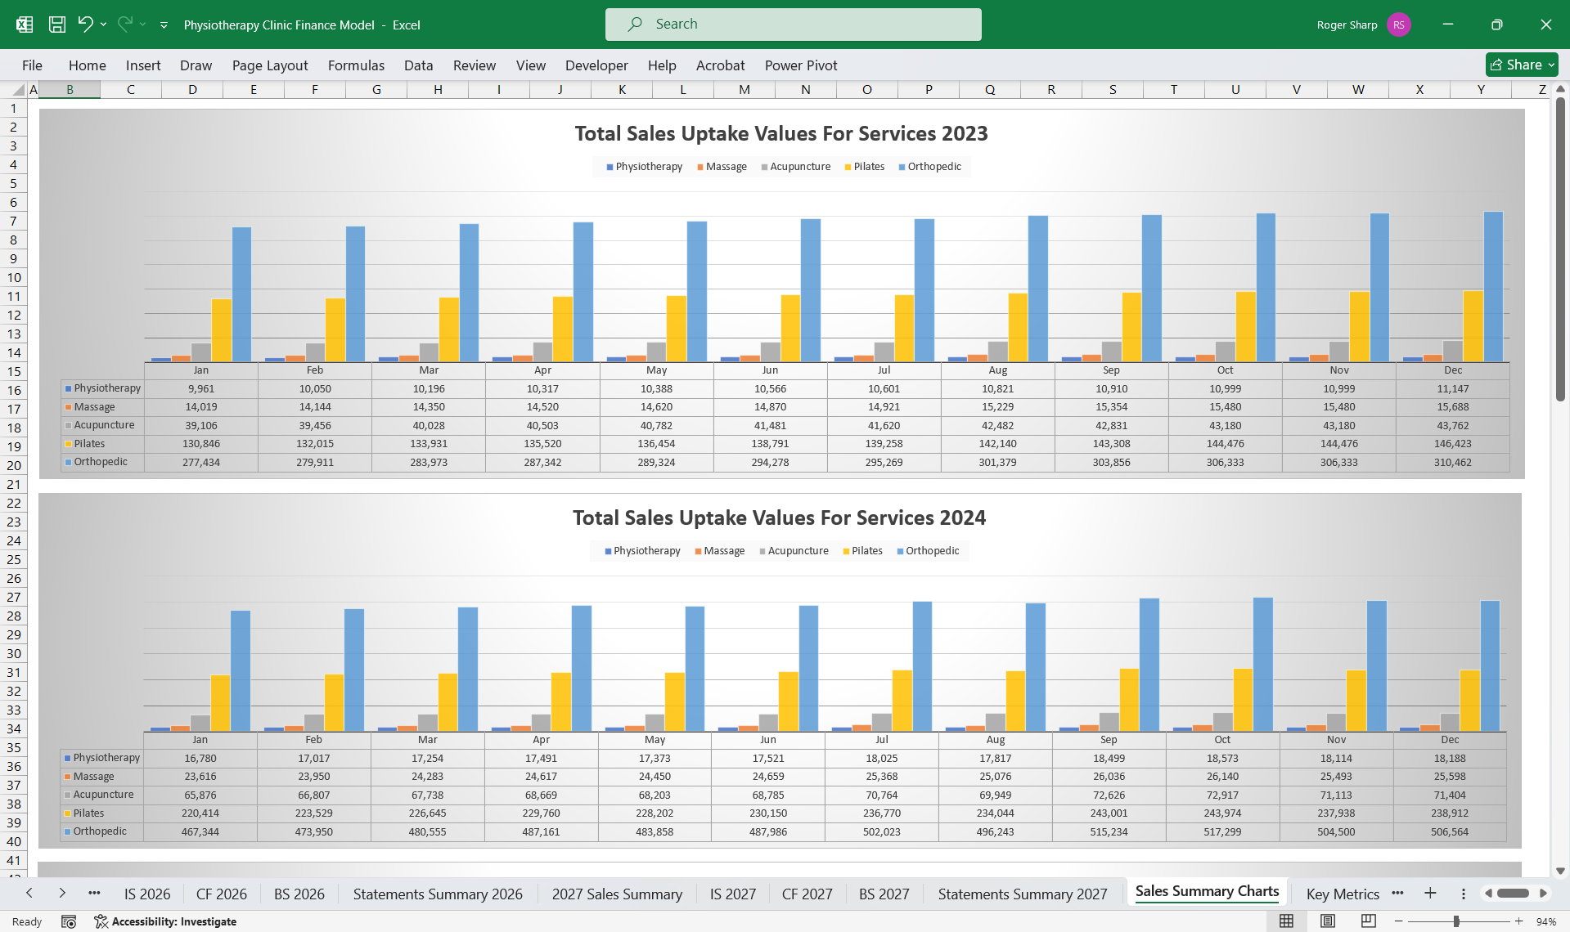Switch to Page Layout view
Viewport: 1570px width, 932px height.
coord(1327,921)
